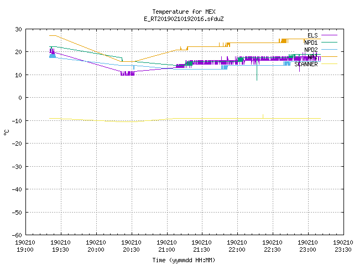Click the y-axis label 10
Image resolution: width=354 pixels, height=265 pixels.
pos(18,75)
